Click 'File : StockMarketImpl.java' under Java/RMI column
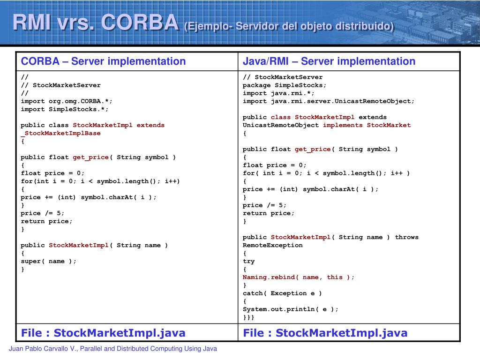The image size is (480, 360). pyautogui.click(x=325, y=333)
